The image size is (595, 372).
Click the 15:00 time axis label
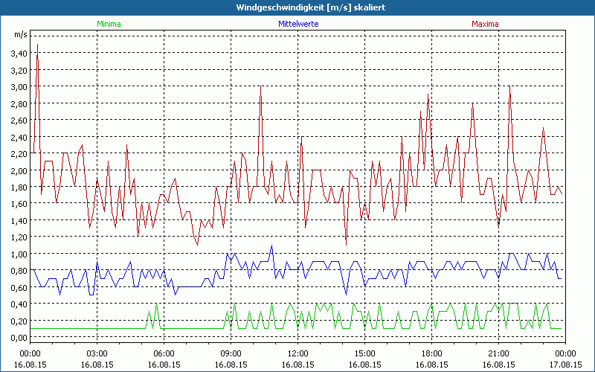pyautogui.click(x=364, y=353)
